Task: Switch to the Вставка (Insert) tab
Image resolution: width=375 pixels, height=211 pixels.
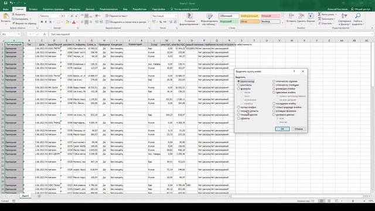Action: point(33,9)
